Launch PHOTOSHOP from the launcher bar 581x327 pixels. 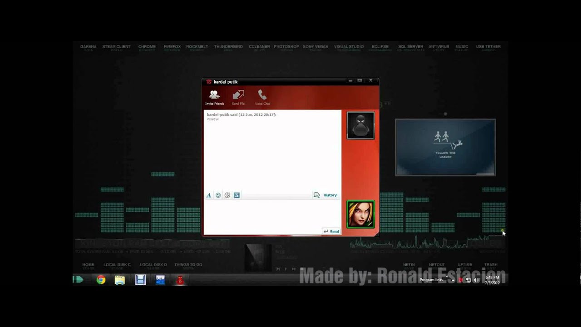click(x=286, y=47)
